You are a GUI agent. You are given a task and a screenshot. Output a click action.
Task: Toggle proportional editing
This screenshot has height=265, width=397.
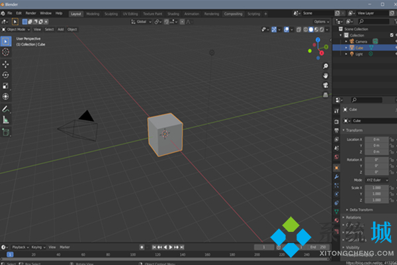pos(182,22)
